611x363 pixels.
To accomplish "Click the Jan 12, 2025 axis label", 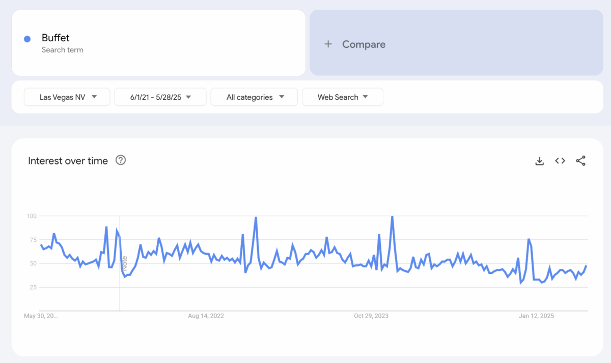I will (537, 316).
